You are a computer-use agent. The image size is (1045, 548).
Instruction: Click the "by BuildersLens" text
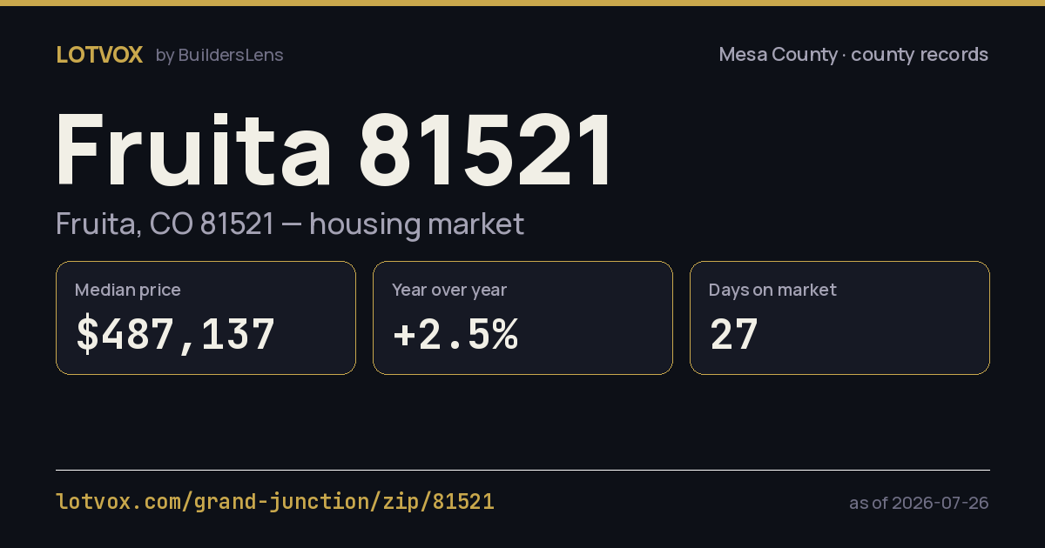pos(219,55)
